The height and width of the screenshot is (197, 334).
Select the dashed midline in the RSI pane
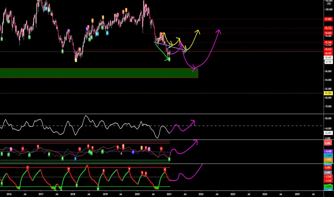162,126
